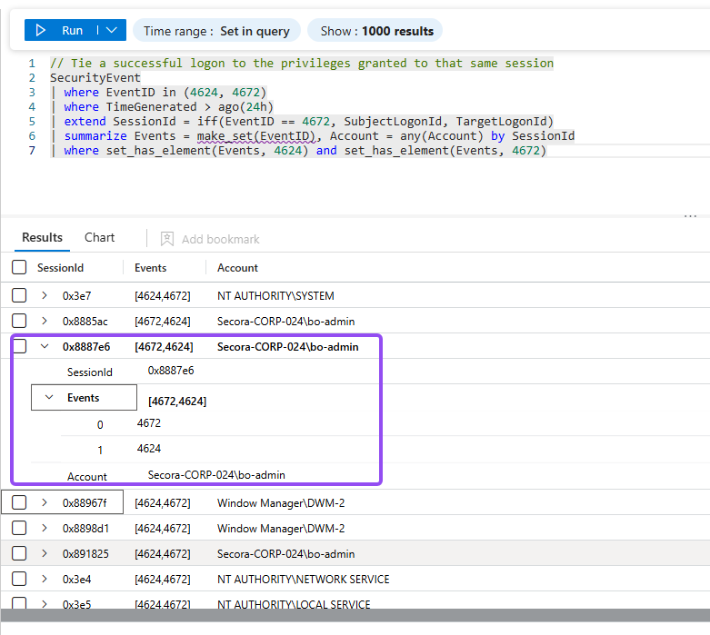The image size is (710, 635).
Task: Click the Add bookmark label
Action: click(x=221, y=239)
